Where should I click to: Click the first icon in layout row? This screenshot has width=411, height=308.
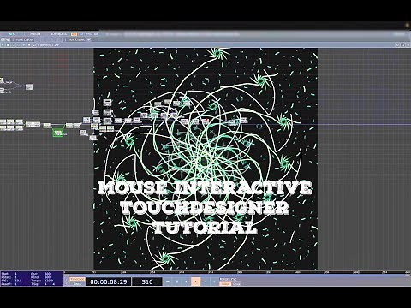3,39
